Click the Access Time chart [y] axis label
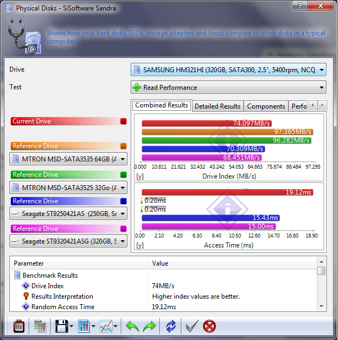The width and height of the screenshot is (338, 340). (x=140, y=245)
